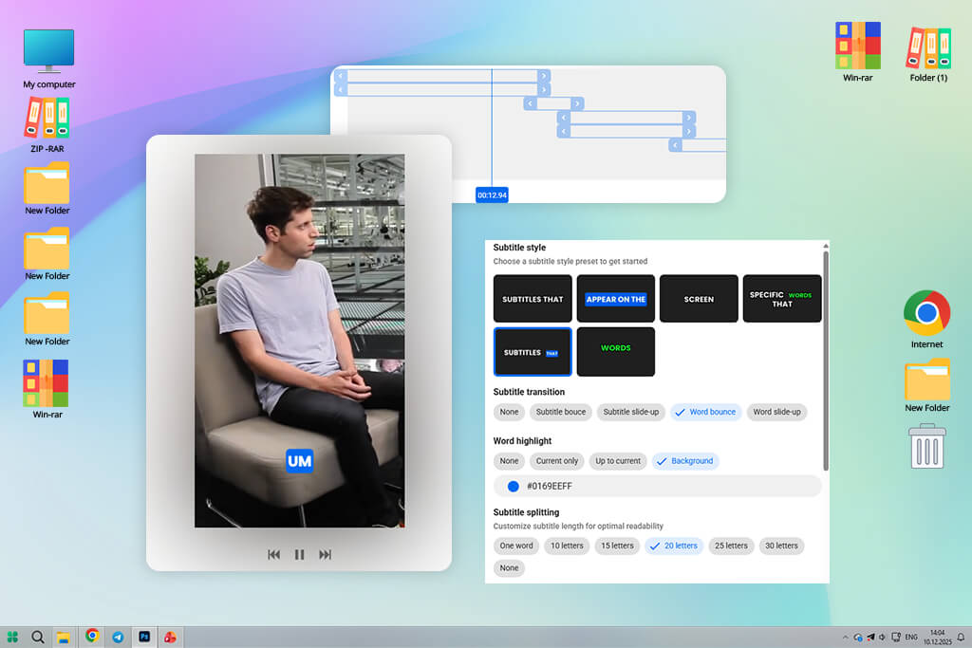Set subtitle splitting to '30 letters'
This screenshot has height=648, width=972.
point(781,546)
